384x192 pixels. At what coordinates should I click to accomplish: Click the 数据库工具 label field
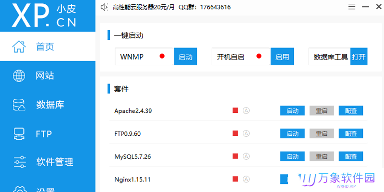pyautogui.click(x=329, y=57)
